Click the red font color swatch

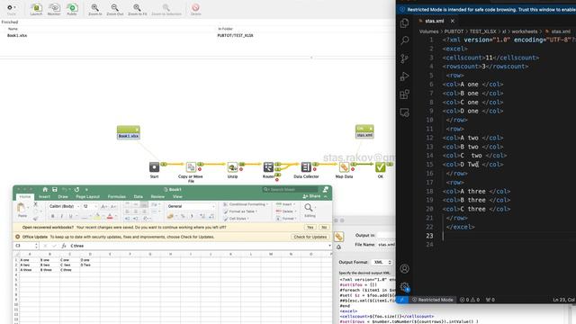[110, 217]
